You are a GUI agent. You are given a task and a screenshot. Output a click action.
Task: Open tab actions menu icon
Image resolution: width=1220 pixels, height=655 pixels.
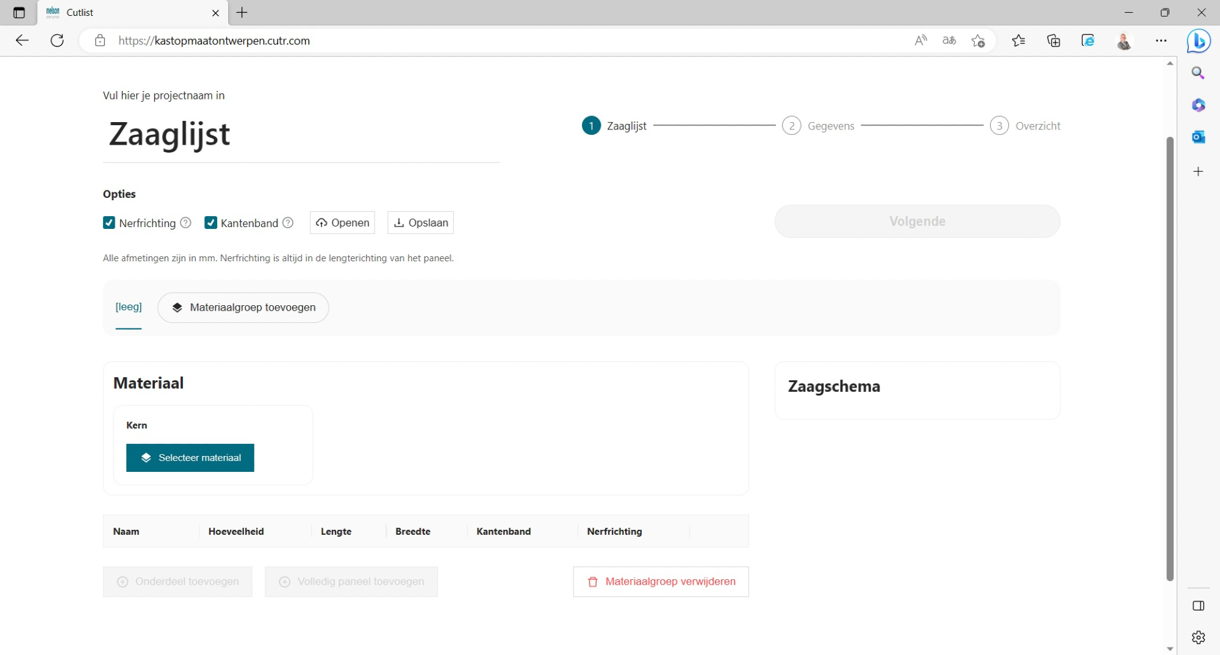coord(19,12)
